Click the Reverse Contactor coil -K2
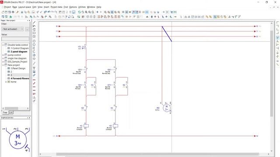Screen dimensions: 280x157 [x=115, y=126]
